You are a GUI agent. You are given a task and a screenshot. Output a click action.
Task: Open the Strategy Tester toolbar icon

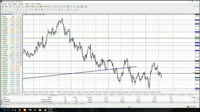click(22, 6)
